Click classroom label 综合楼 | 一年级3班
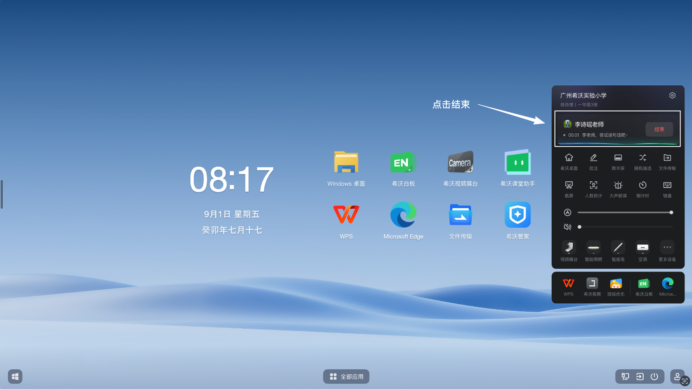The height and width of the screenshot is (390, 692). click(579, 105)
